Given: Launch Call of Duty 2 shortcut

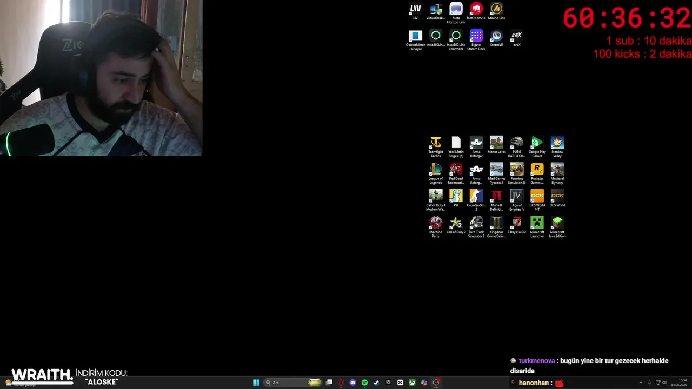Looking at the screenshot, I should pos(456,226).
